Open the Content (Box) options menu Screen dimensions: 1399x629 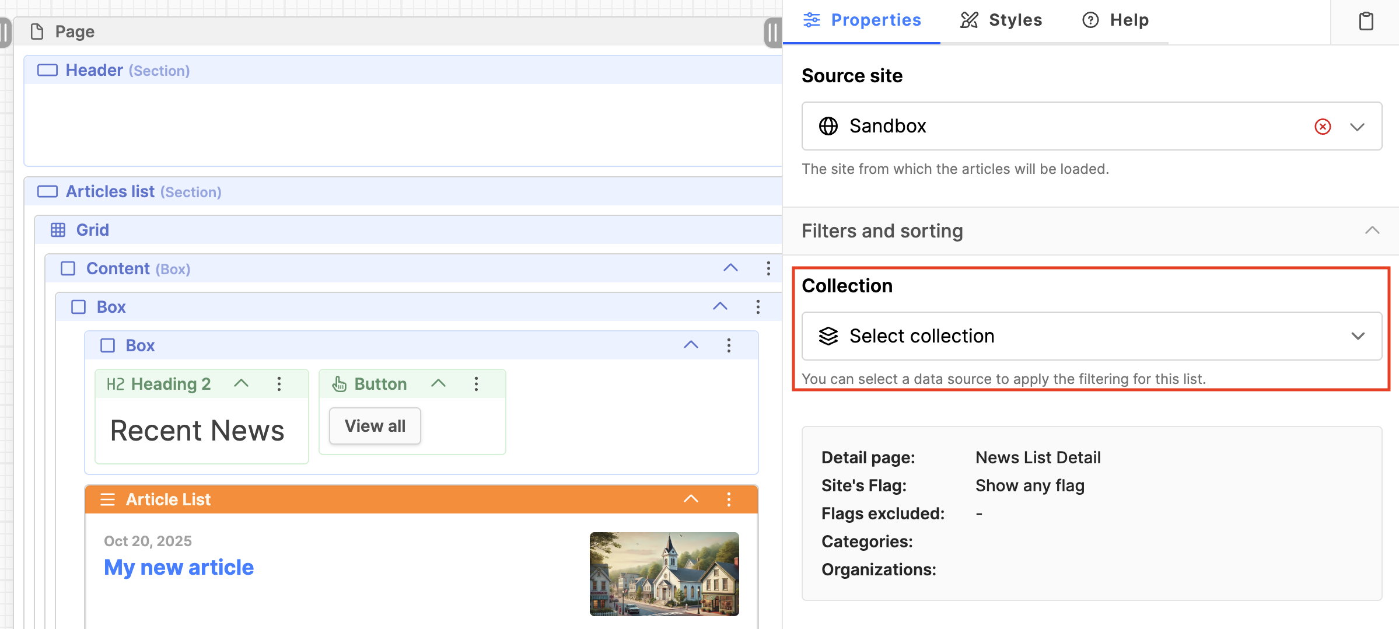[768, 268]
